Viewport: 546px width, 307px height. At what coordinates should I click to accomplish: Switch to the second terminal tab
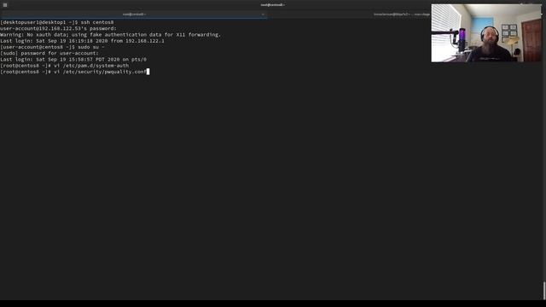click(402, 14)
